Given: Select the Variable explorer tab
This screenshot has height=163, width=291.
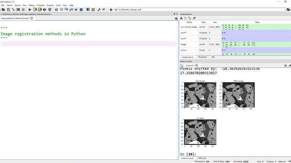Looking at the screenshot, I should [187, 58].
